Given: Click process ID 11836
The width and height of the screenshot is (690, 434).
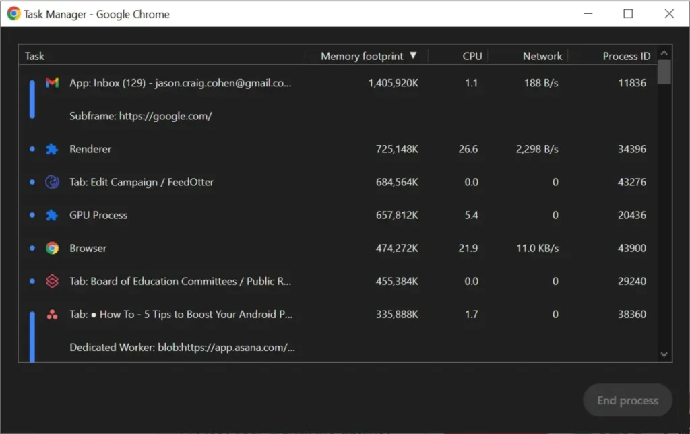Looking at the screenshot, I should pos(632,83).
